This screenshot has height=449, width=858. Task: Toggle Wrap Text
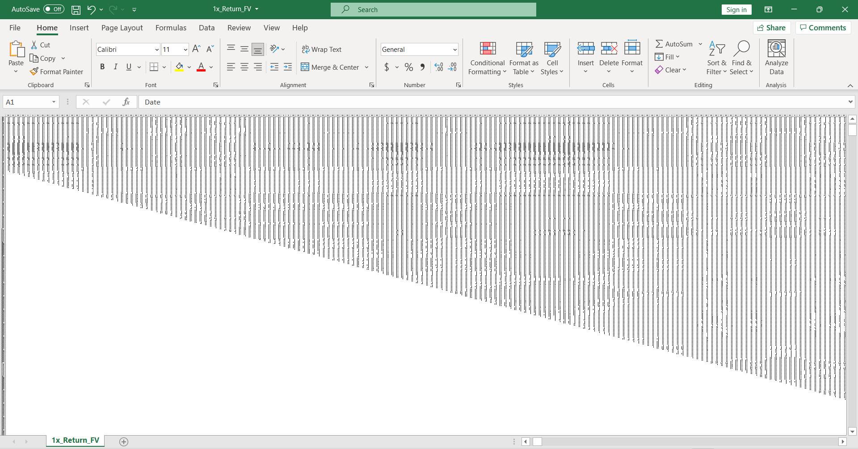pyautogui.click(x=322, y=49)
